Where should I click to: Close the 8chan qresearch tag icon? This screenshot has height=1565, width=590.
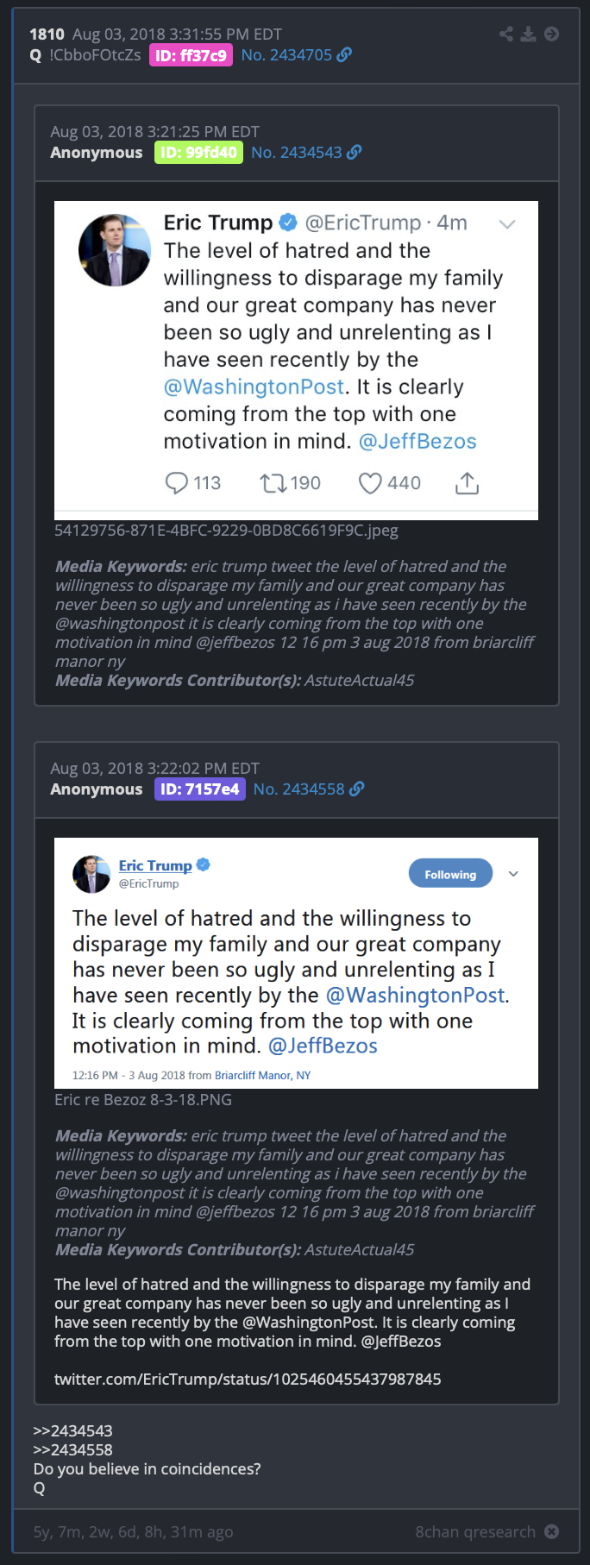tap(552, 1531)
